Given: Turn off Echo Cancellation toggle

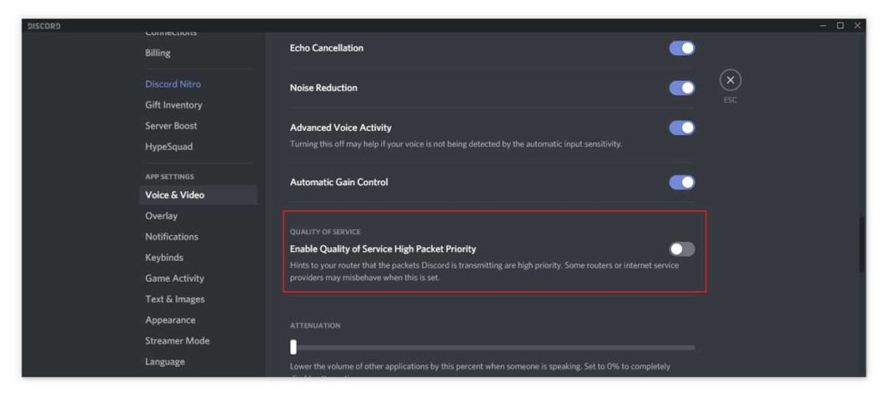Looking at the screenshot, I should [682, 48].
